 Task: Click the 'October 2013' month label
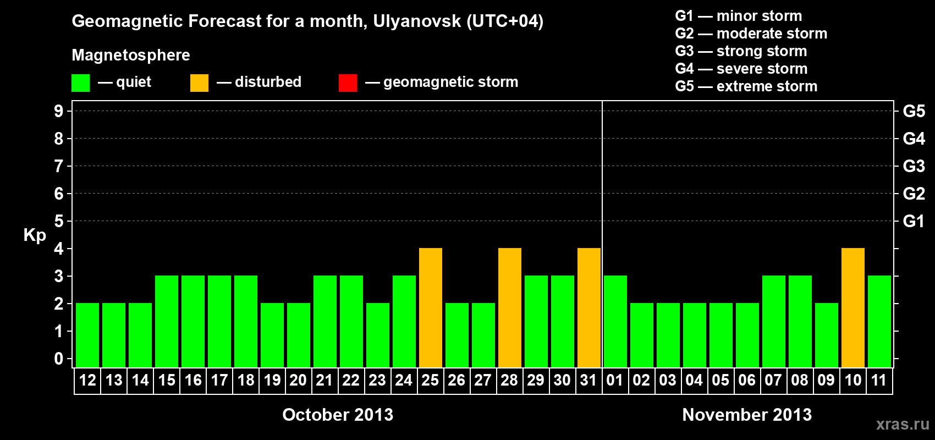tap(338, 415)
